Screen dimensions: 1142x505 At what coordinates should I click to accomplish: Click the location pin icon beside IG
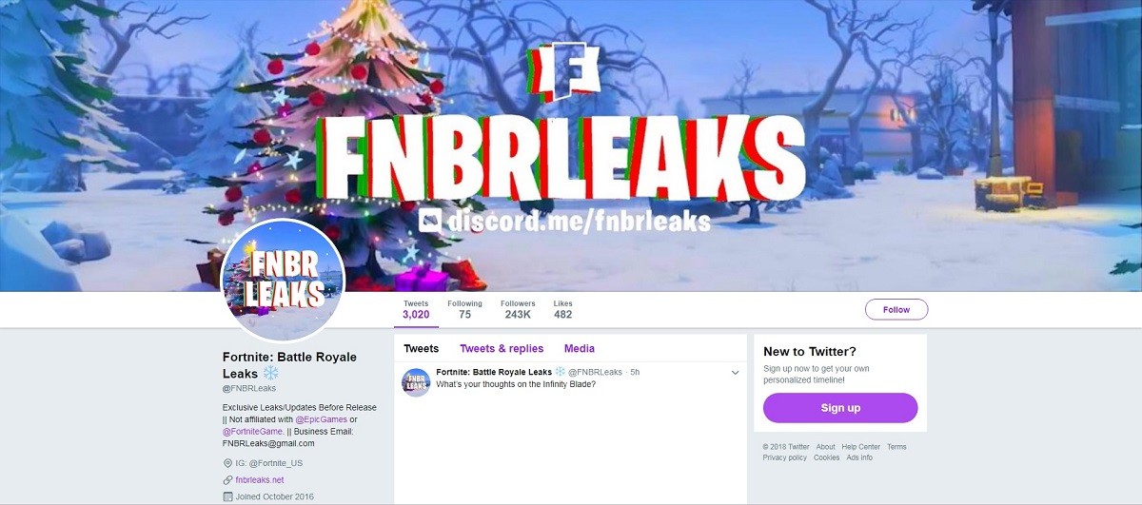pos(227,463)
